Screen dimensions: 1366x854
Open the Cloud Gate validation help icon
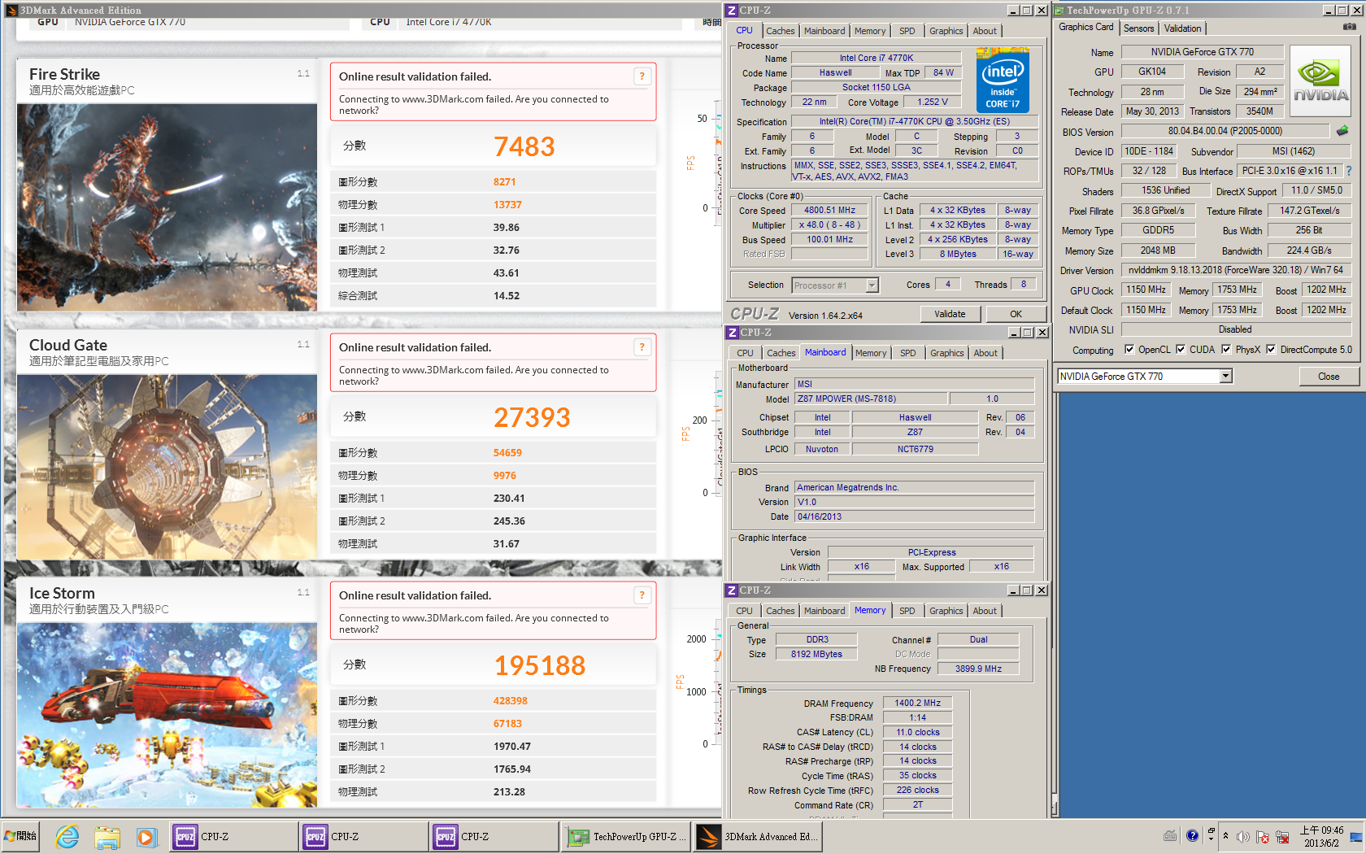click(x=642, y=347)
